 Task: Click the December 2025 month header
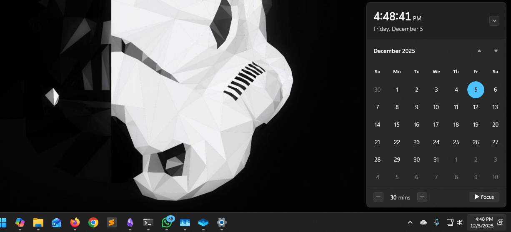(394, 51)
